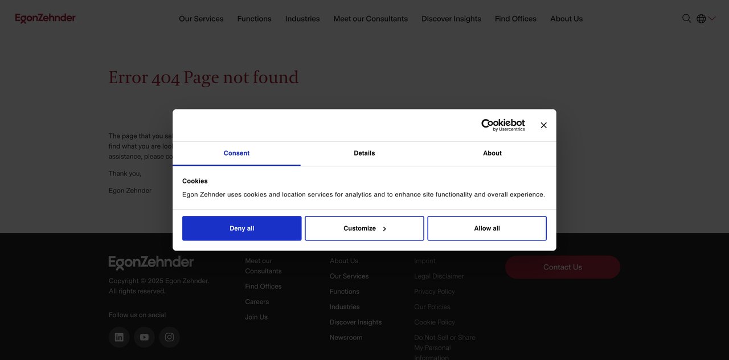Open Meet our Consultants in top navigation
This screenshot has width=729, height=360.
tap(371, 19)
